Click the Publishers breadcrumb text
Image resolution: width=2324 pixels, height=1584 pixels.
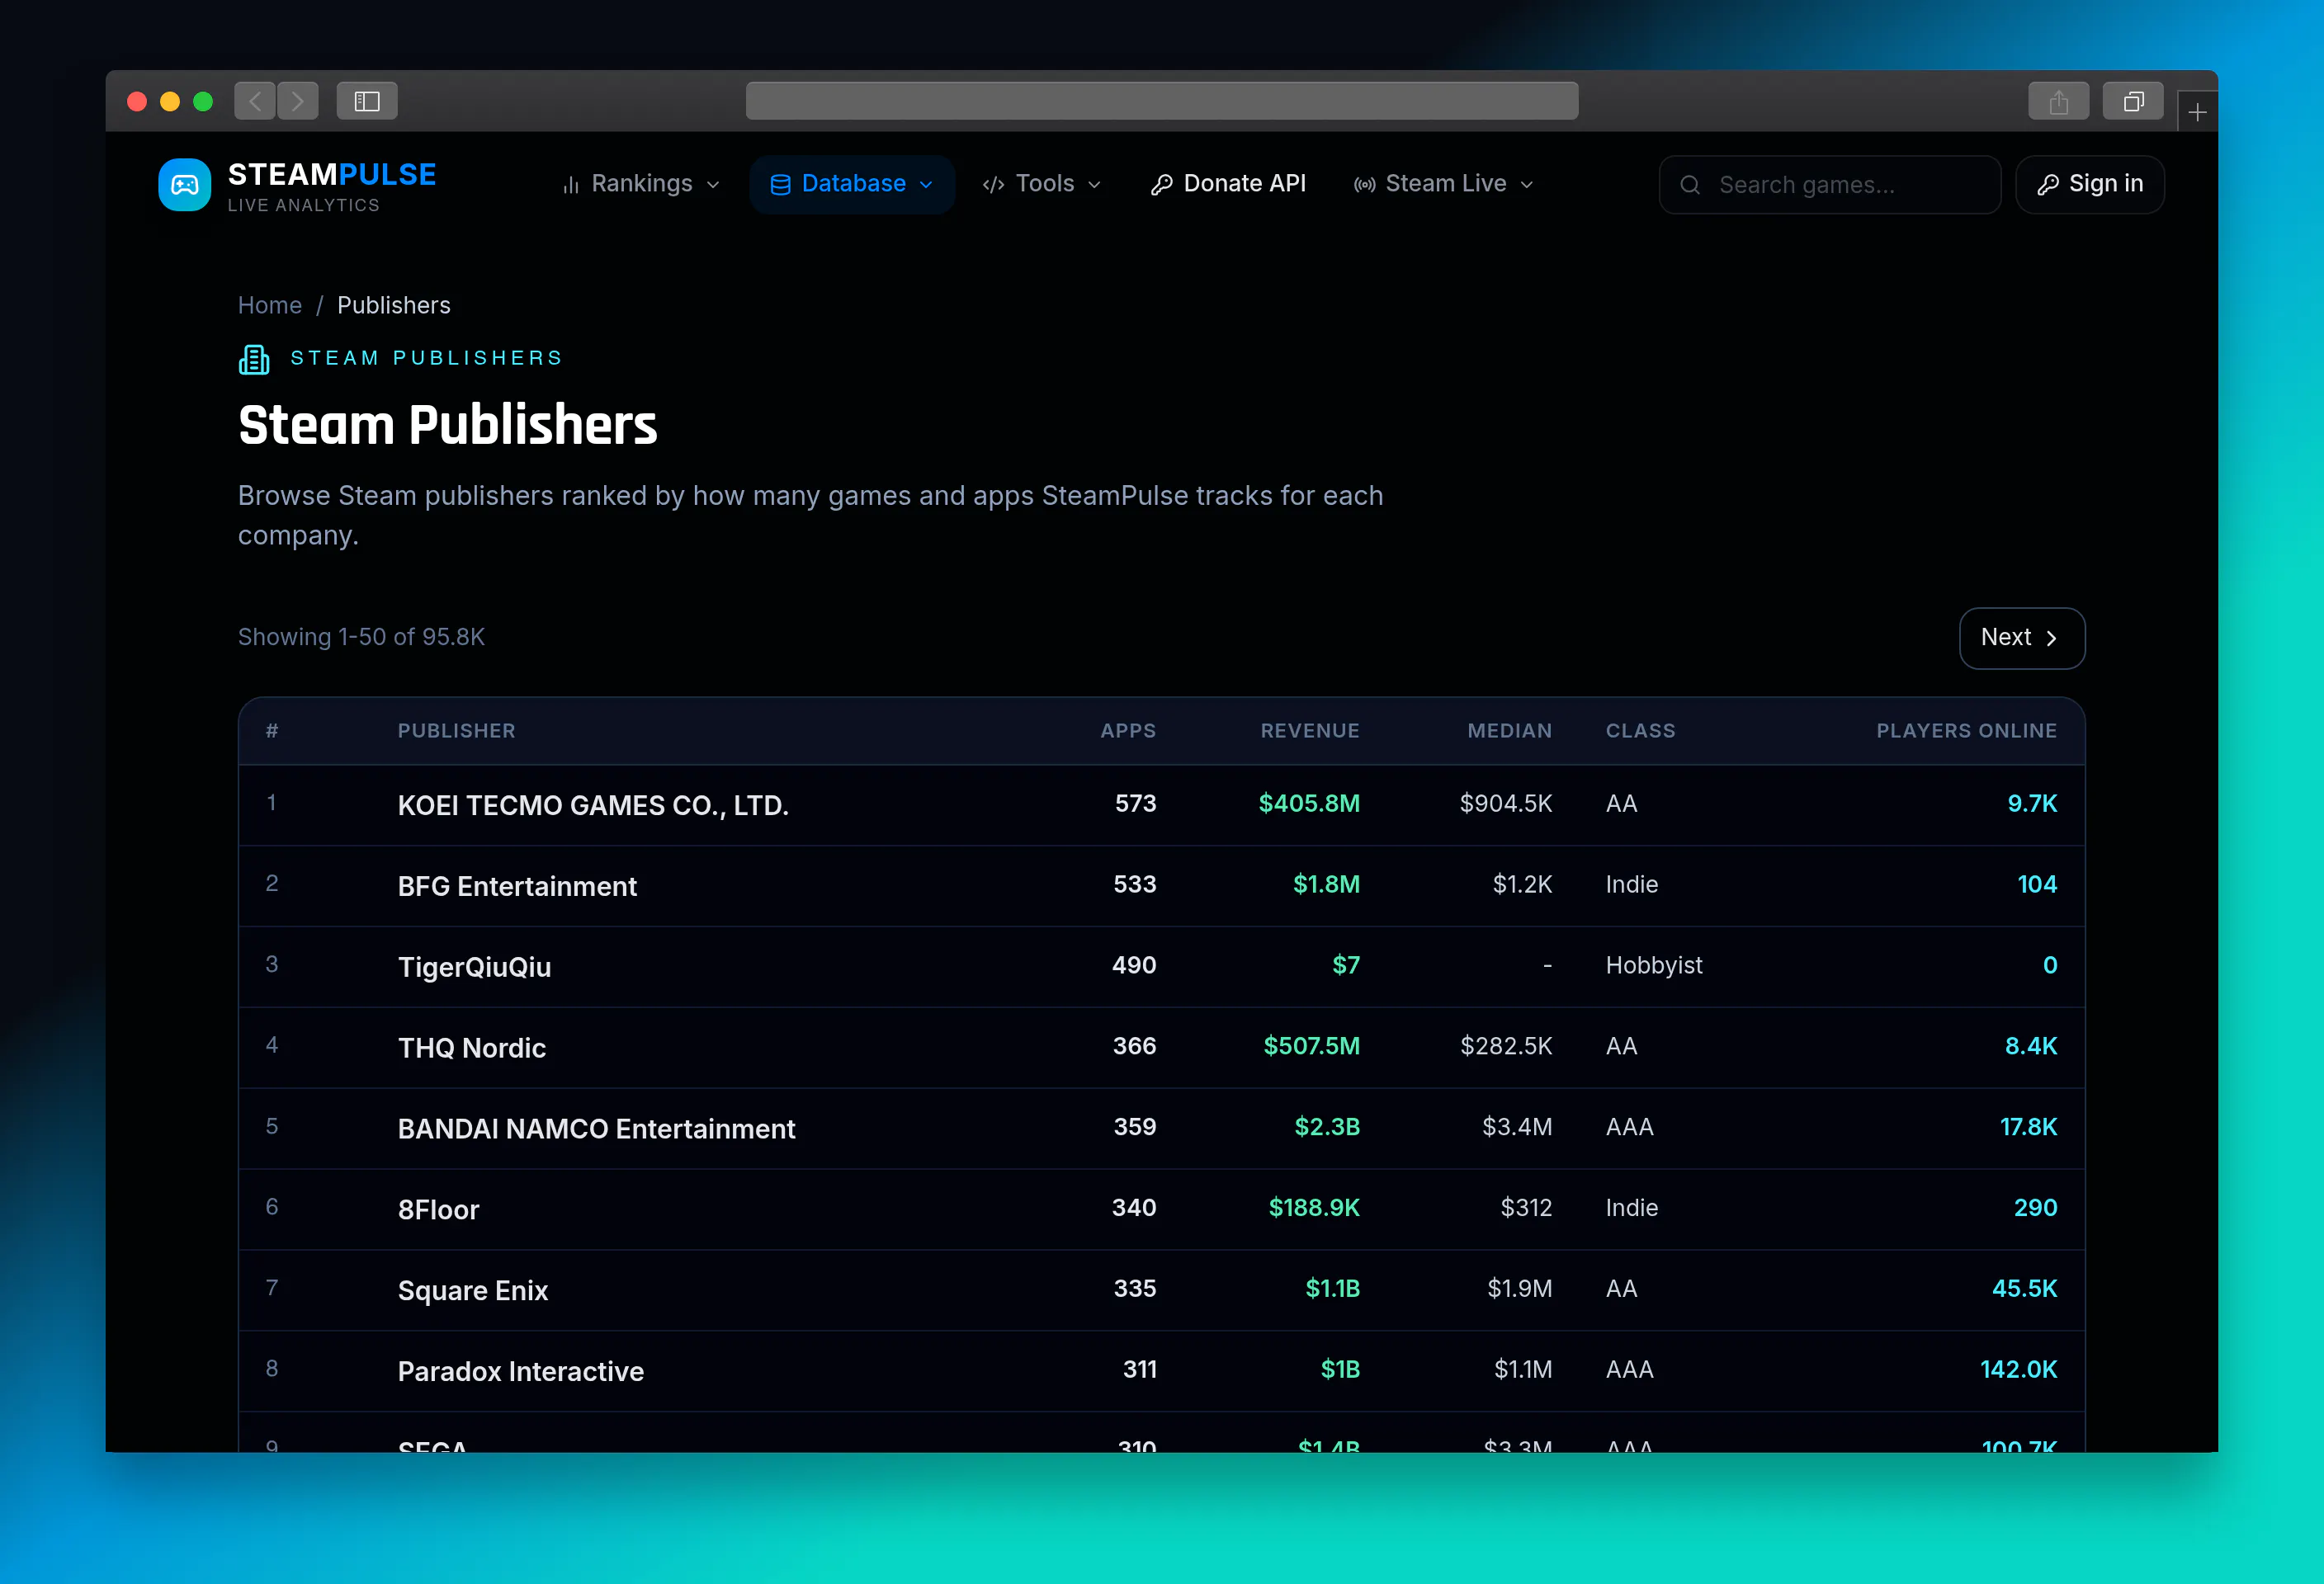point(394,306)
